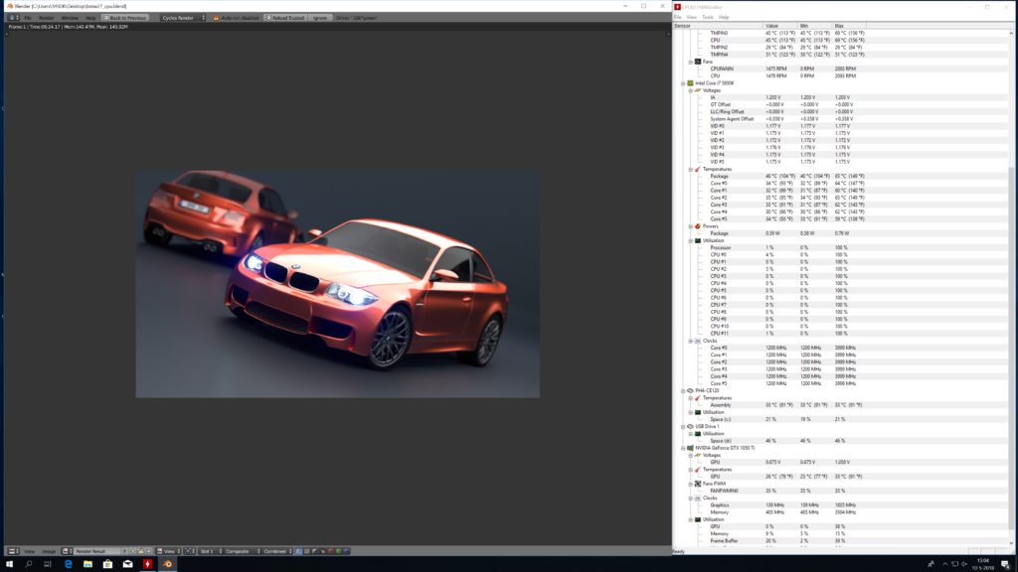Open the Slot 1 render slot dropdown
Screen dimensions: 1018x572
(211, 551)
